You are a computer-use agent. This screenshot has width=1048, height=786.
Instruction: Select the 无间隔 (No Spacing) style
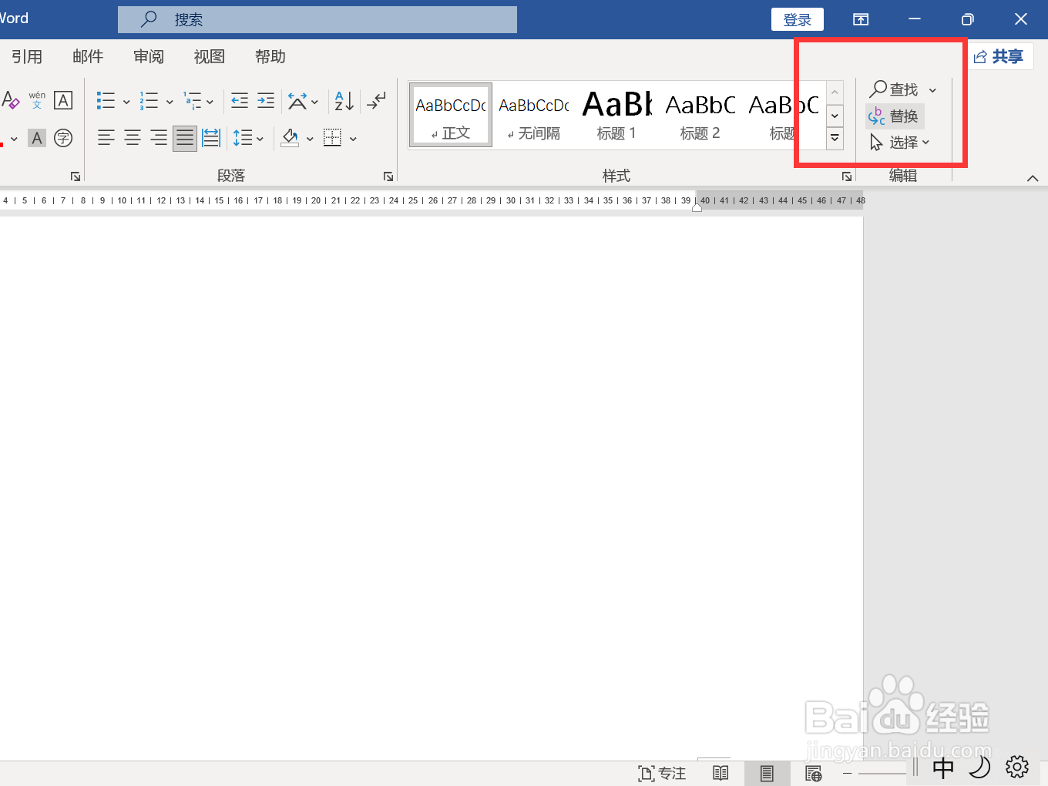coord(534,116)
